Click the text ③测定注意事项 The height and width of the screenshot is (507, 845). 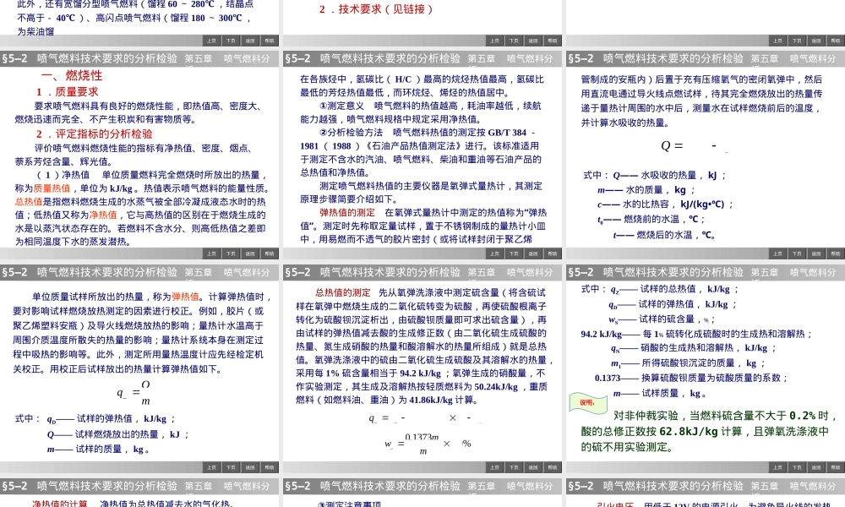(x=349, y=504)
